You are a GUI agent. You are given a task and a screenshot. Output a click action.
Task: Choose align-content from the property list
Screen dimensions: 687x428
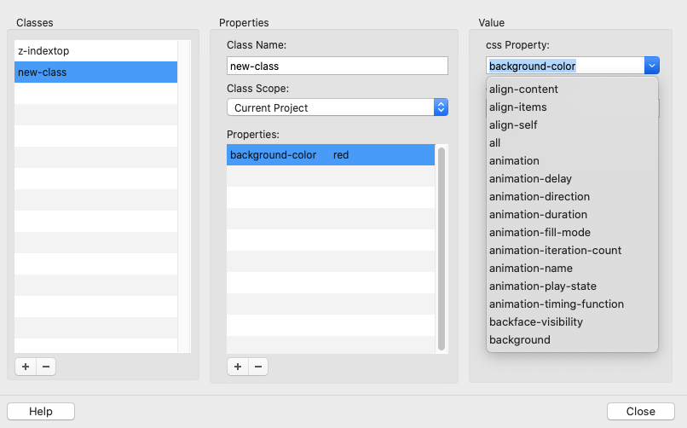coord(523,90)
